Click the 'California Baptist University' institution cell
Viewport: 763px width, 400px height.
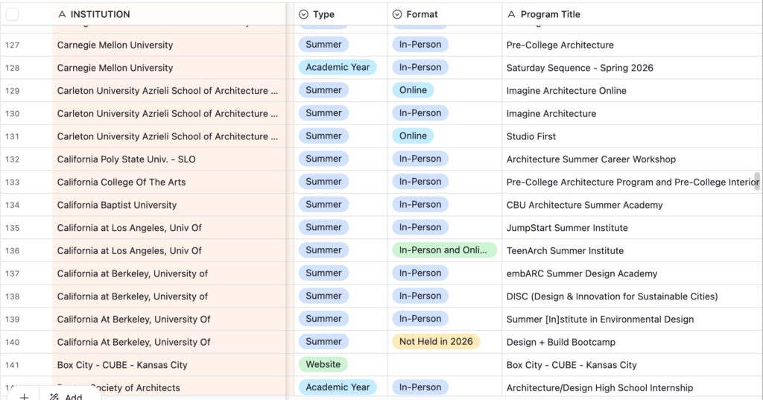click(117, 205)
